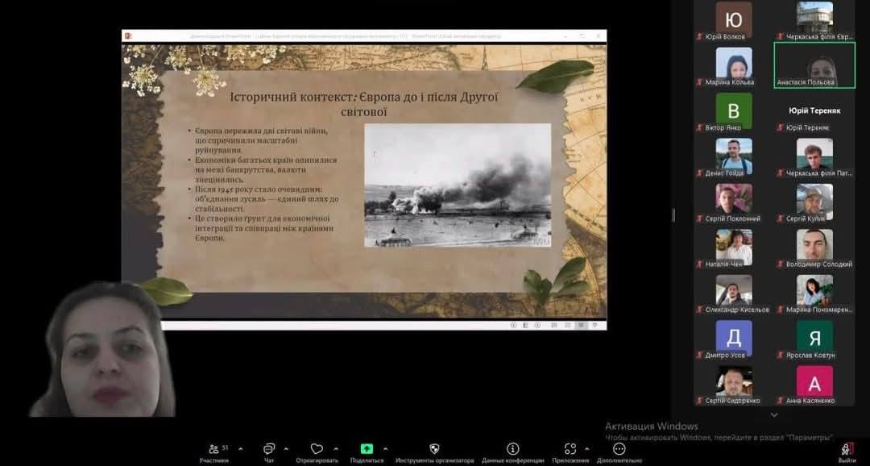This screenshot has width=870, height=466.
Task: Open Данные конференции info icon
Action: (x=512, y=448)
